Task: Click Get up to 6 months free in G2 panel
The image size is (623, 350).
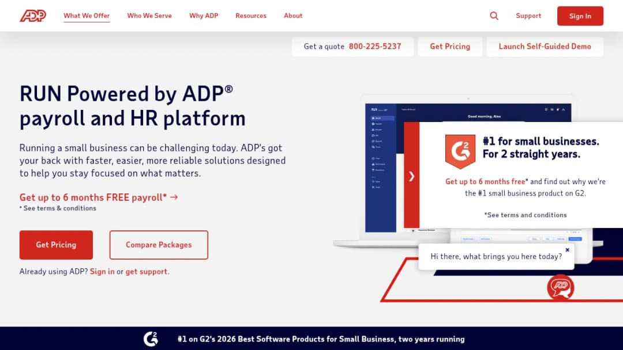Action: click(485, 181)
